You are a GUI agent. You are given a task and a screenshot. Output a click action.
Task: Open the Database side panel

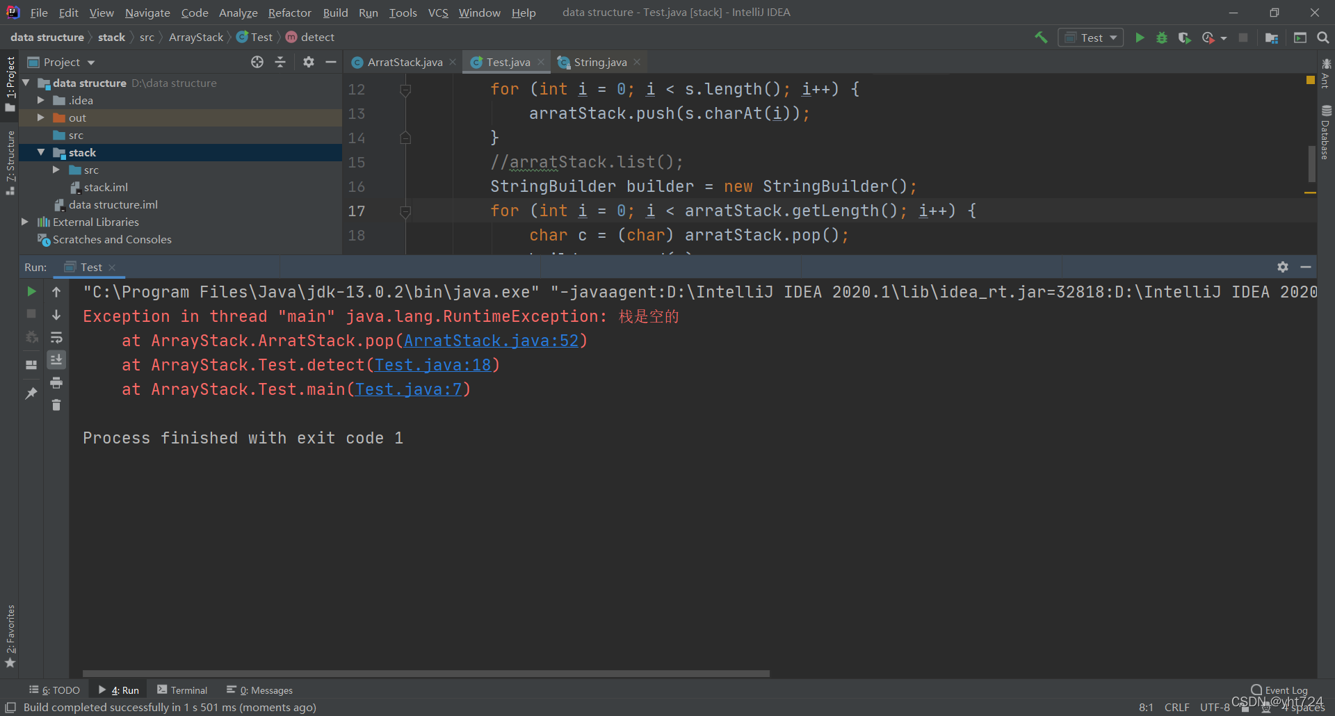[1326, 132]
